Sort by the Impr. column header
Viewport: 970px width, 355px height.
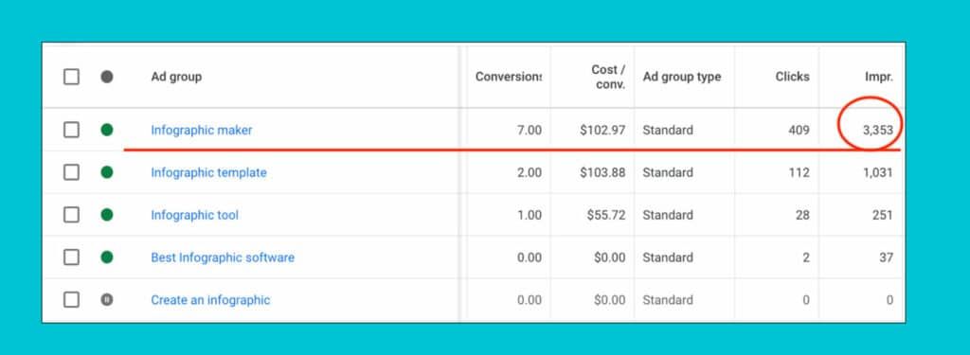878,77
